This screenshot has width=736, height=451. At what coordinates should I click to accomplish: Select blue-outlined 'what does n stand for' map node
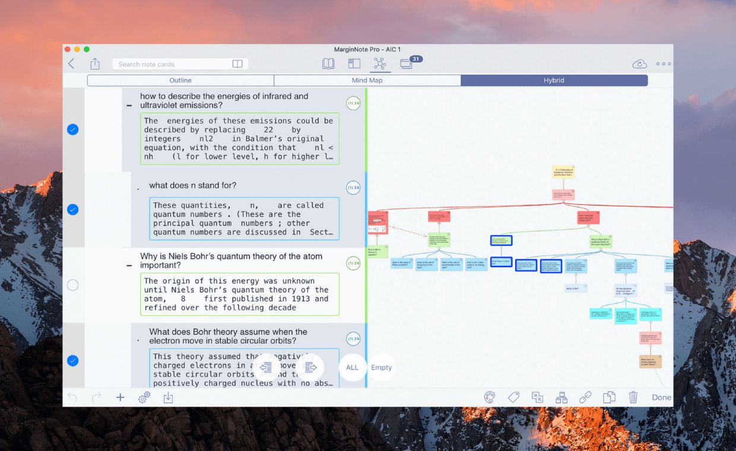[501, 262]
